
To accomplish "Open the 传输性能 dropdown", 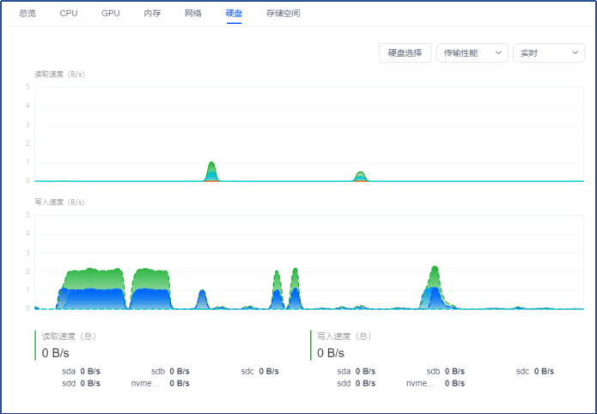I will click(472, 53).
